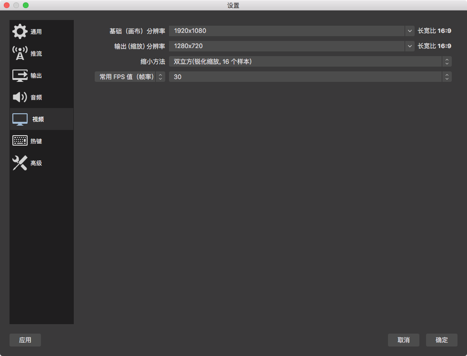Switch to the 高级 tab label
Image resolution: width=467 pixels, height=356 pixels.
point(36,163)
